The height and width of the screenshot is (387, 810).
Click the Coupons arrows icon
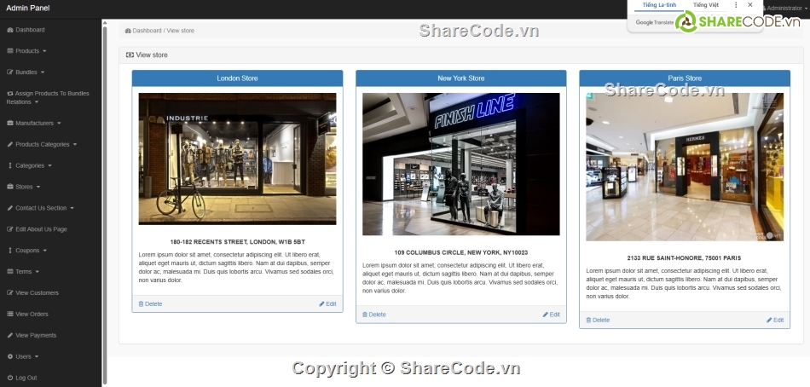10,251
